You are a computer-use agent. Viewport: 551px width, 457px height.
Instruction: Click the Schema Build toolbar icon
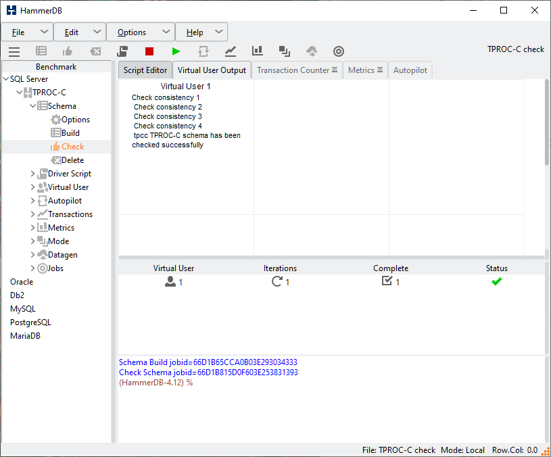pyautogui.click(x=41, y=51)
